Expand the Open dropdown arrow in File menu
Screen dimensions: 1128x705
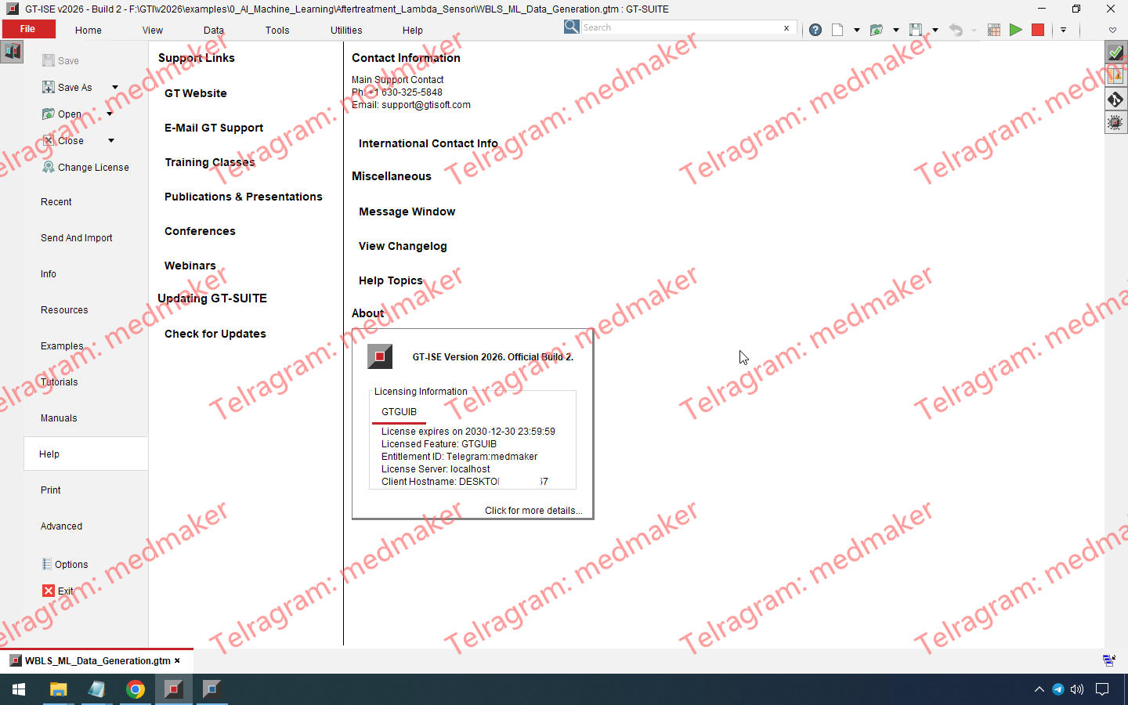[110, 114]
